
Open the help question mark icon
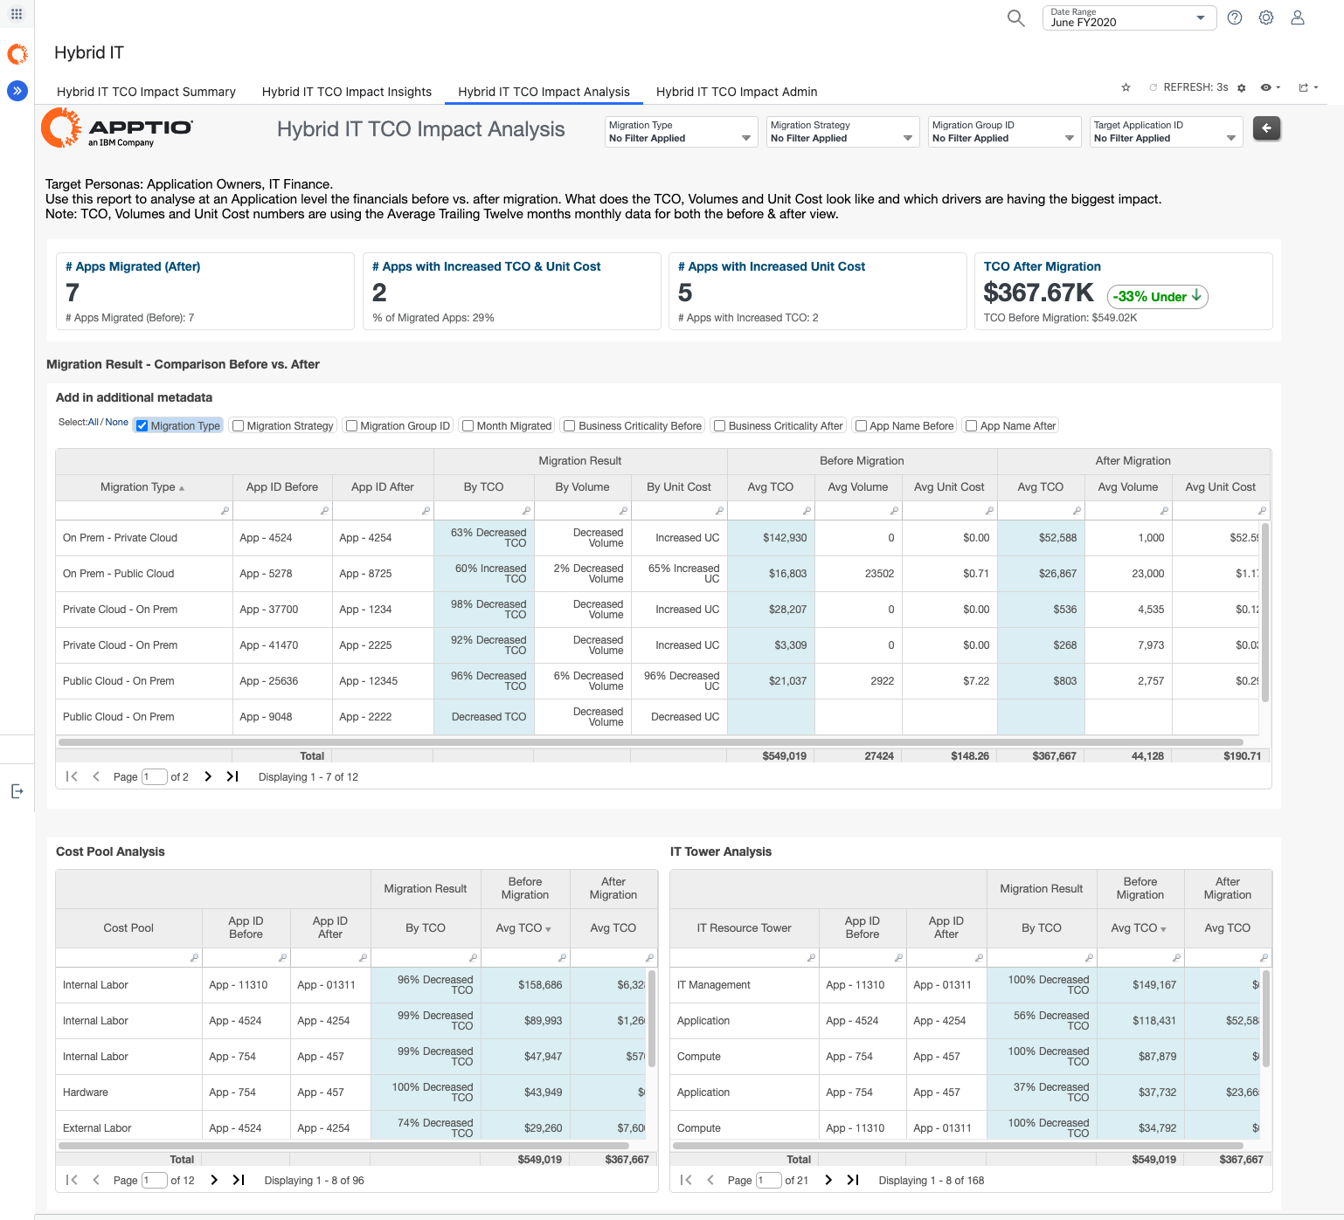click(x=1235, y=18)
